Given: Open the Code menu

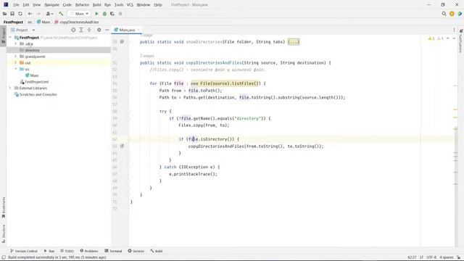Looking at the screenshot, I should 67,5.
